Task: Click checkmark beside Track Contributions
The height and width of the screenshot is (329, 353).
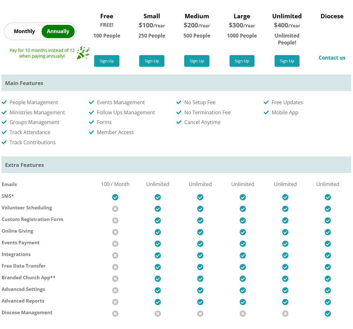Action: tap(4, 142)
